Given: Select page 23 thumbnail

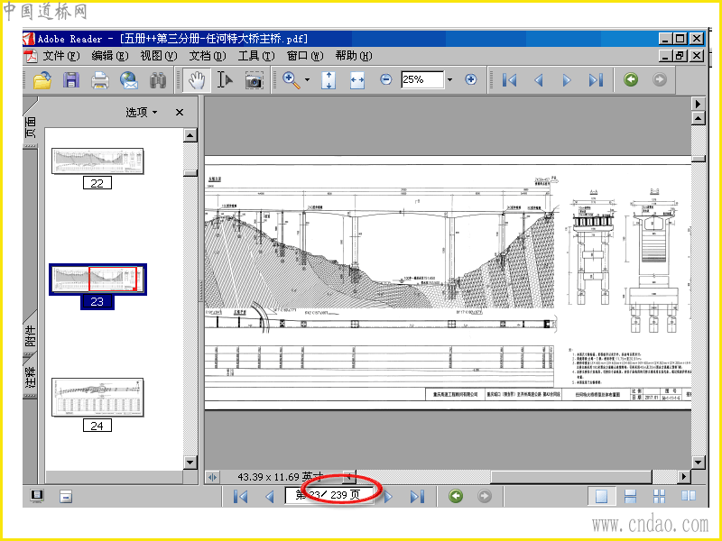Looking at the screenshot, I should [x=97, y=280].
